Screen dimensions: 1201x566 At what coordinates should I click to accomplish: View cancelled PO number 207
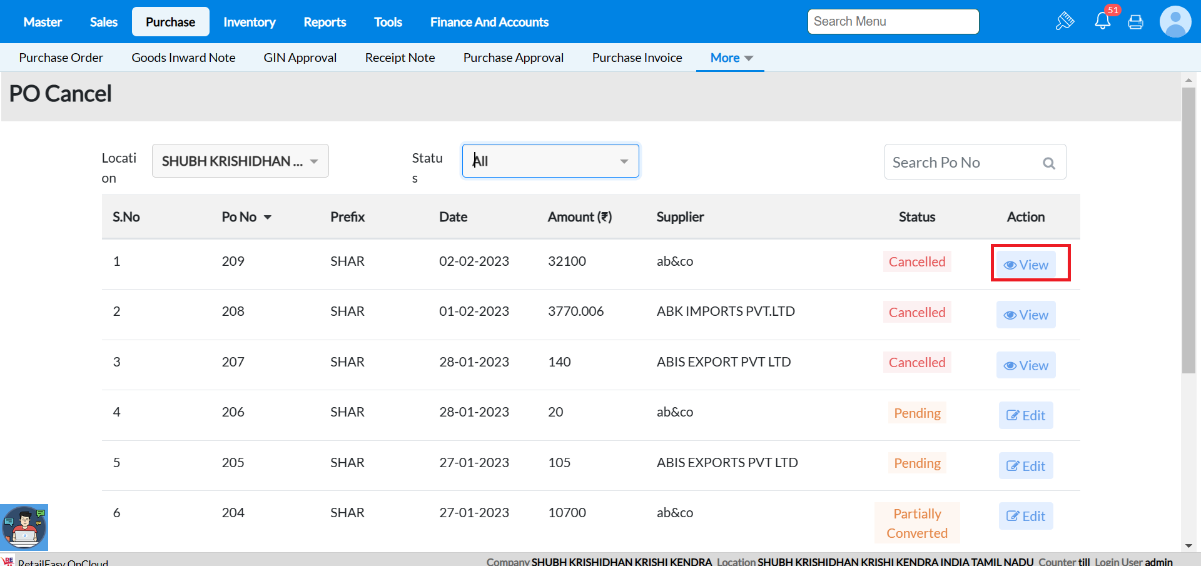tap(1026, 366)
